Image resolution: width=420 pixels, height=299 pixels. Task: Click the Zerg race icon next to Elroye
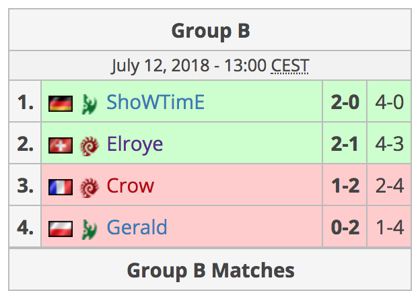coord(90,145)
